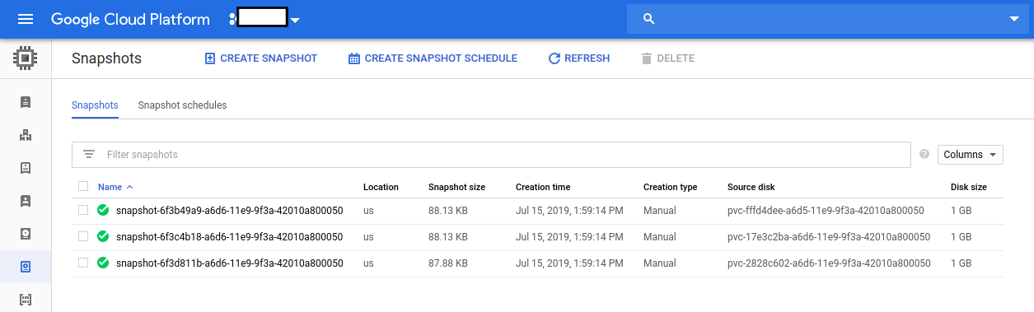This screenshot has width=1034, height=312.
Task: Click the filter list icon
Action: (89, 155)
